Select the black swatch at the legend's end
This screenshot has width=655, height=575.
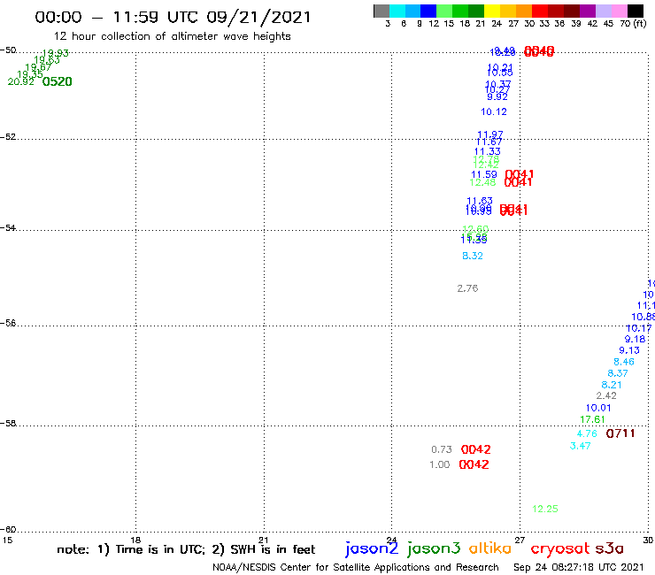click(636, 11)
